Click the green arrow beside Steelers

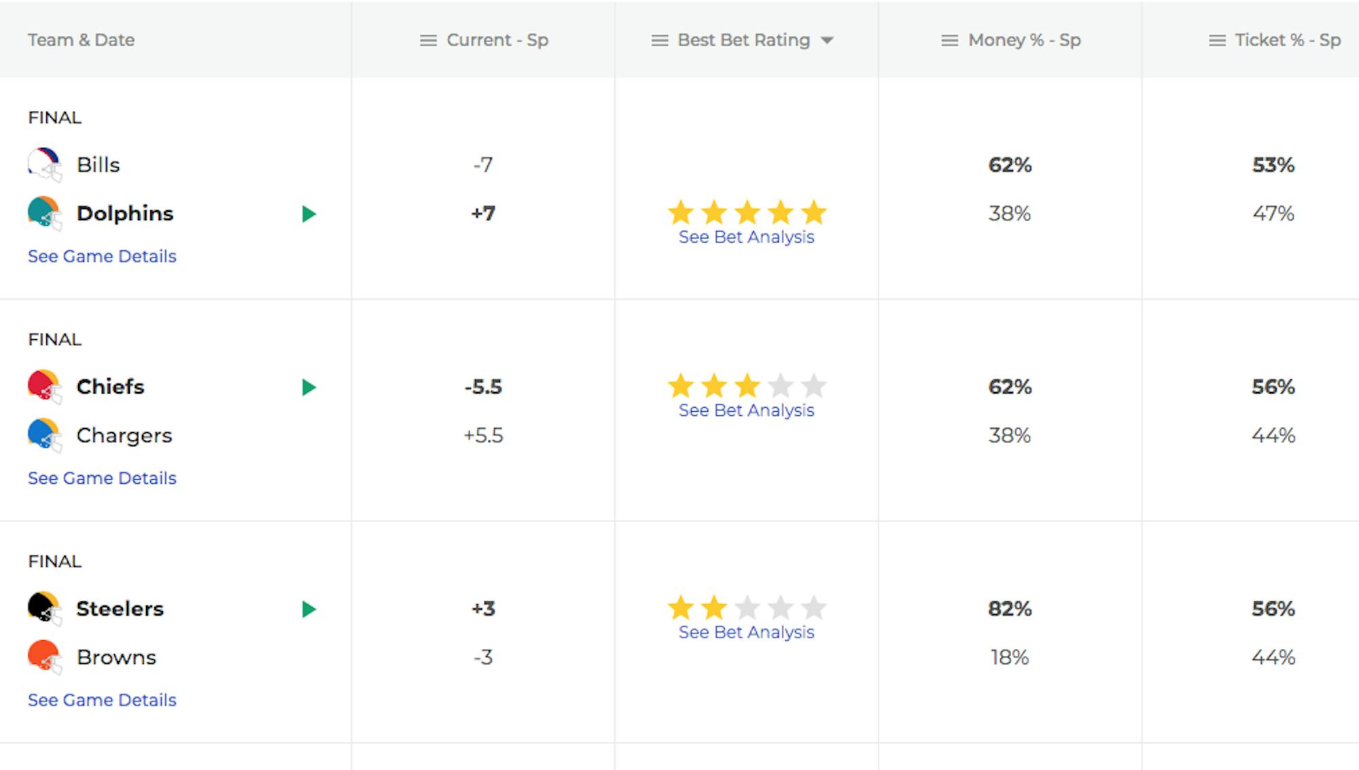pyautogui.click(x=309, y=609)
